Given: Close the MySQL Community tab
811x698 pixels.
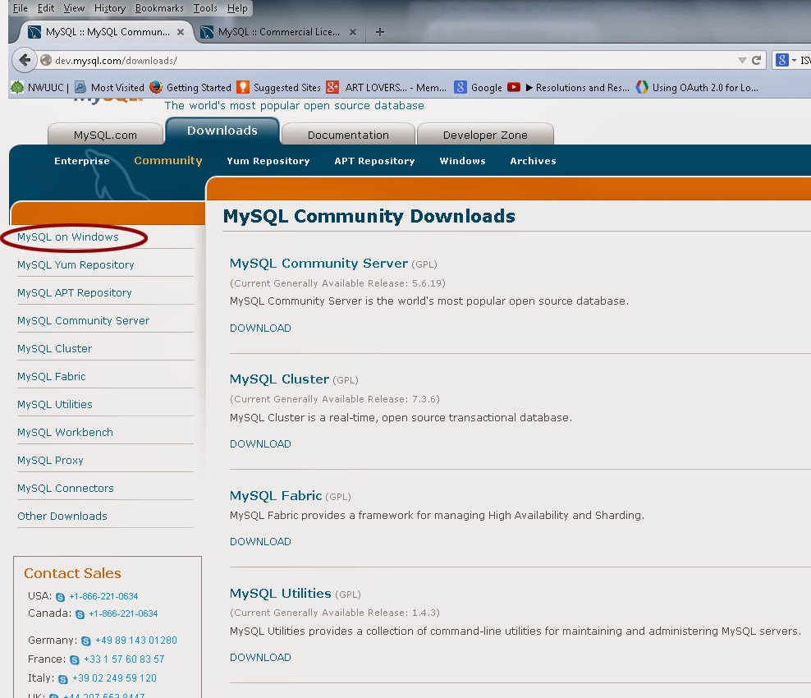Looking at the screenshot, I should pyautogui.click(x=181, y=32).
